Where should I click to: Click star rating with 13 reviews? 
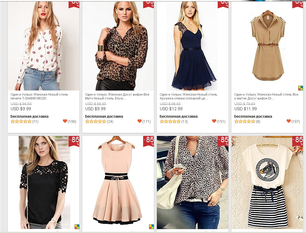[x=170, y=122]
